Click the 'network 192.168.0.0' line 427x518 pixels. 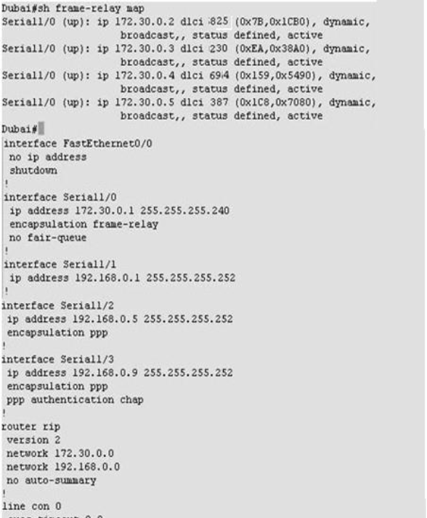click(x=63, y=467)
